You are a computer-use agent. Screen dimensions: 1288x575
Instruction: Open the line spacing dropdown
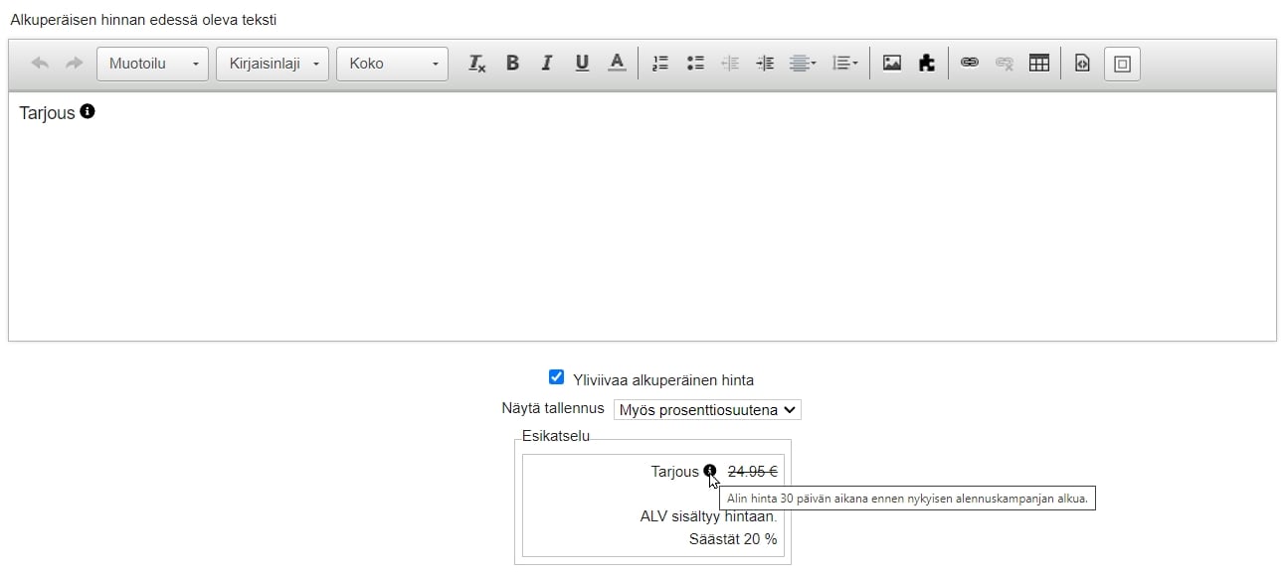tap(845, 64)
